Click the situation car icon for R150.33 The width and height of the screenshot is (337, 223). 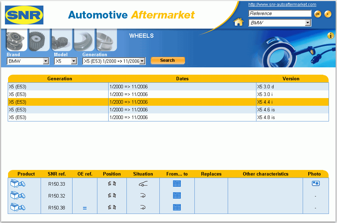tap(143, 184)
